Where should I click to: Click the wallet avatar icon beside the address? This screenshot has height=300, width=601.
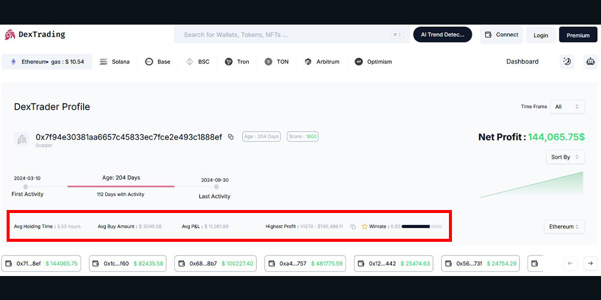[x=22, y=139]
